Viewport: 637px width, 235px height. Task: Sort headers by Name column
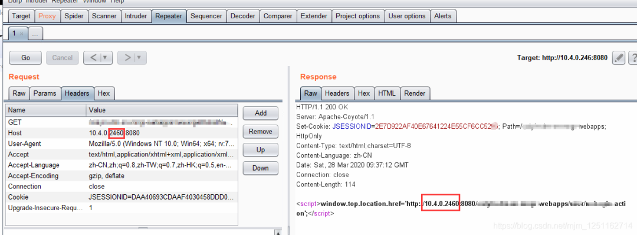(x=46, y=110)
